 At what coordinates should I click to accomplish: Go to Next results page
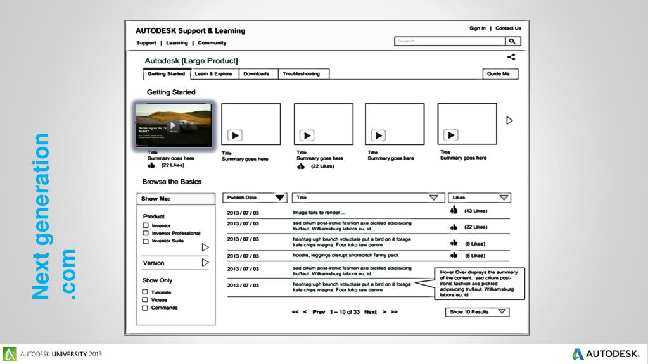tap(371, 312)
